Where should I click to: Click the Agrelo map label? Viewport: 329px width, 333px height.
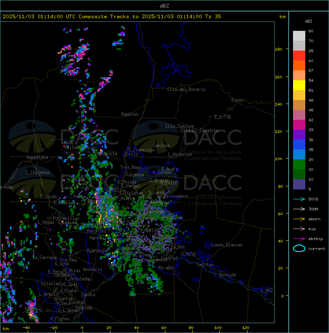[96, 238]
